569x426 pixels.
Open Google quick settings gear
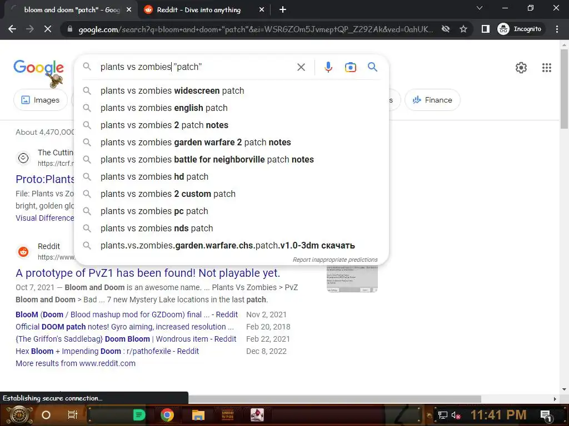521,67
